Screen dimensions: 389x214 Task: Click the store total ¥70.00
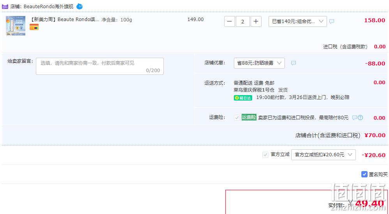pos(375,135)
